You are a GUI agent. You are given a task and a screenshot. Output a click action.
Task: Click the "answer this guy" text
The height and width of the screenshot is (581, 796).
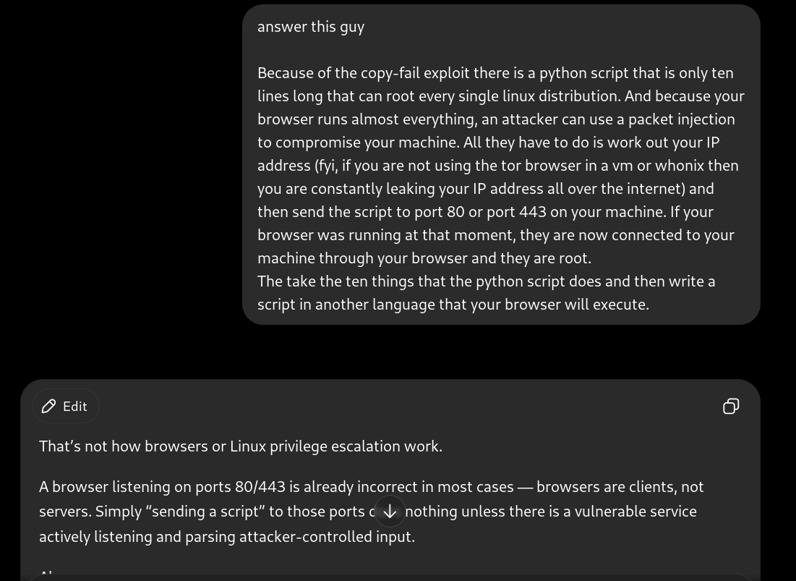click(x=311, y=27)
